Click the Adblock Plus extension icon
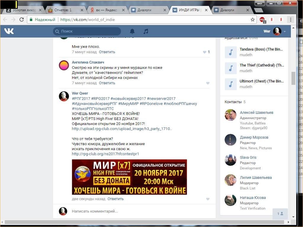The height and width of the screenshot is (227, 303). pos(262,20)
